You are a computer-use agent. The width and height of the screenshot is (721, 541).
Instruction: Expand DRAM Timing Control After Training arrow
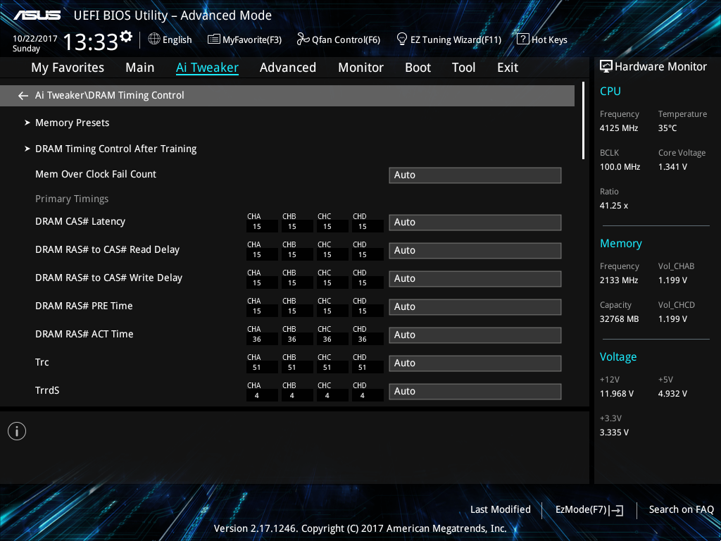[27, 149]
